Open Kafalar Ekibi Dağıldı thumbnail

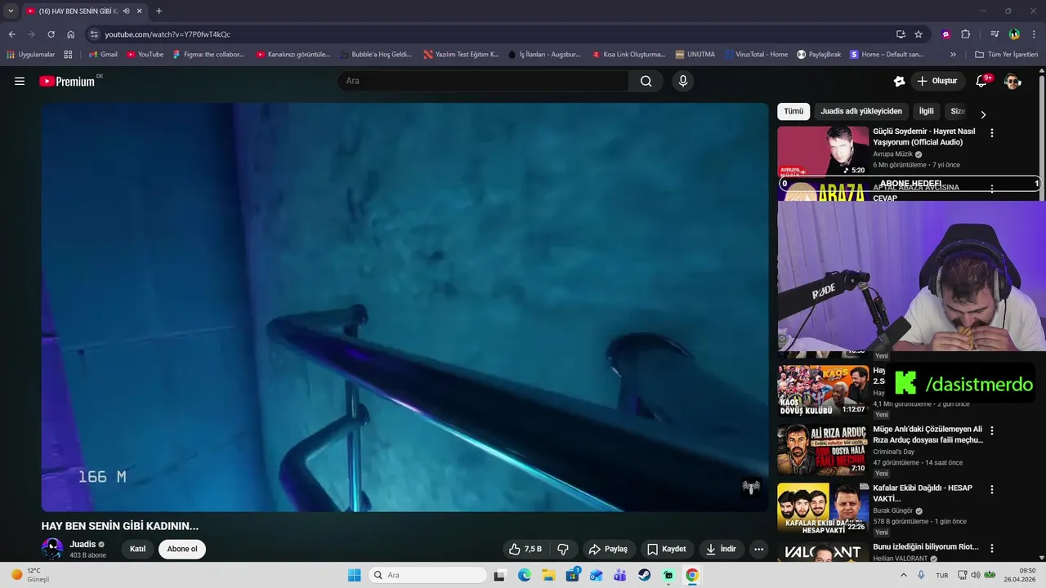(x=823, y=508)
